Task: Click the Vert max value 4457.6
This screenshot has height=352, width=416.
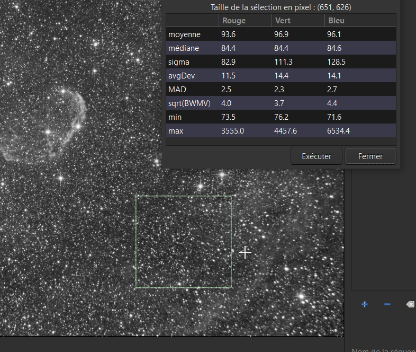Action: (285, 131)
